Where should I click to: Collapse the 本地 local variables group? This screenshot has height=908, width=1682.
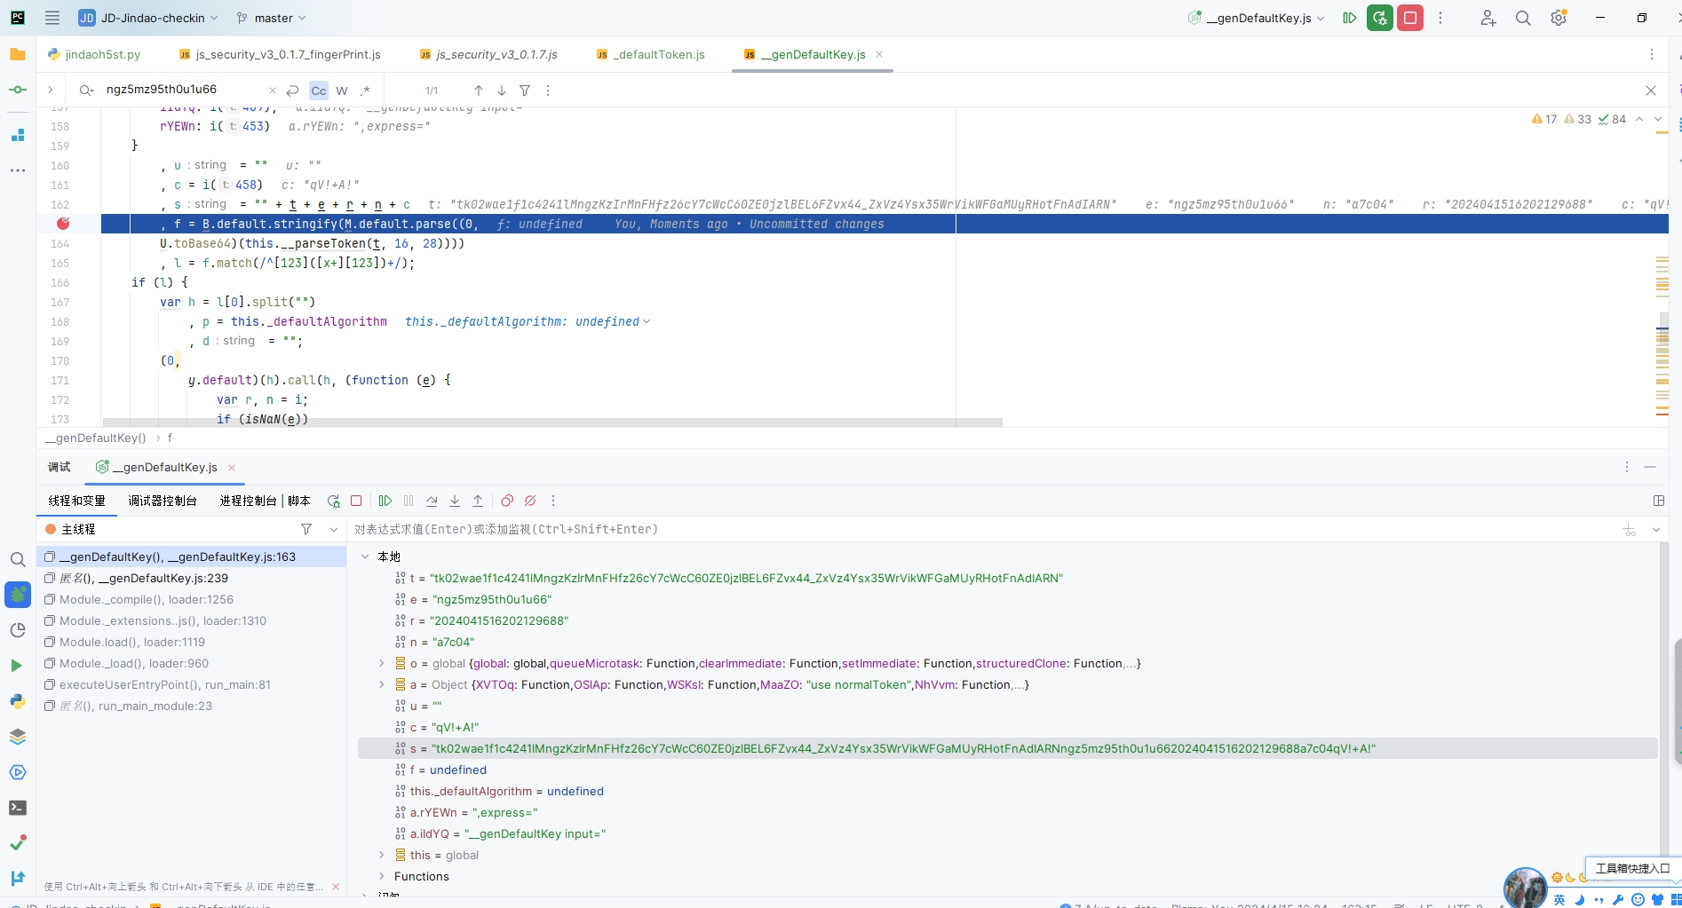(365, 557)
